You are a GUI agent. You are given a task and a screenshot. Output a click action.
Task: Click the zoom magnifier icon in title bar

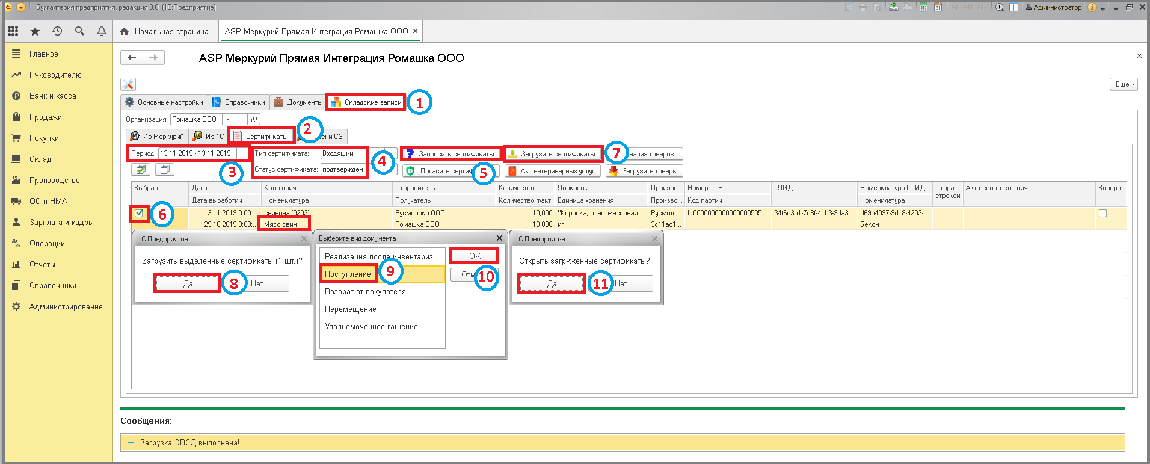pyautogui.click(x=1000, y=7)
